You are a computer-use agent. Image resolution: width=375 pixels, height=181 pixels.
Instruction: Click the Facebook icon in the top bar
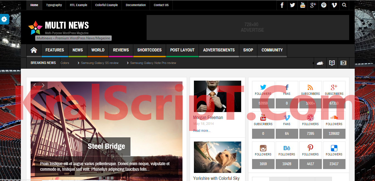pyautogui.click(x=282, y=5)
